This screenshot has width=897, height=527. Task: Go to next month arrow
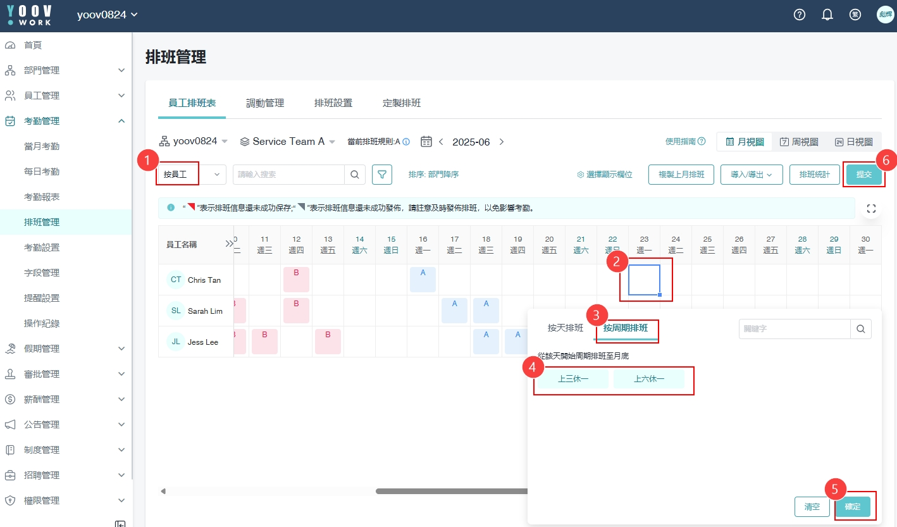[x=502, y=142]
